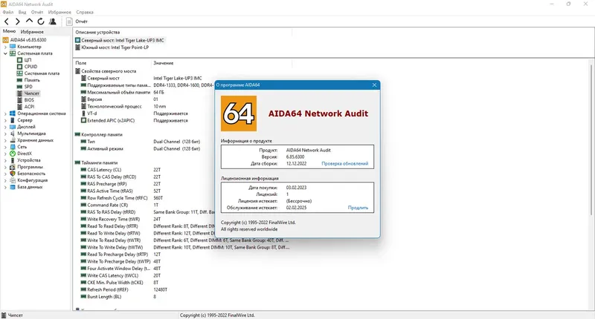This screenshot has width=595, height=319.
Task: Select Южный мост: Intel Tiger Point-LP
Action: point(112,47)
